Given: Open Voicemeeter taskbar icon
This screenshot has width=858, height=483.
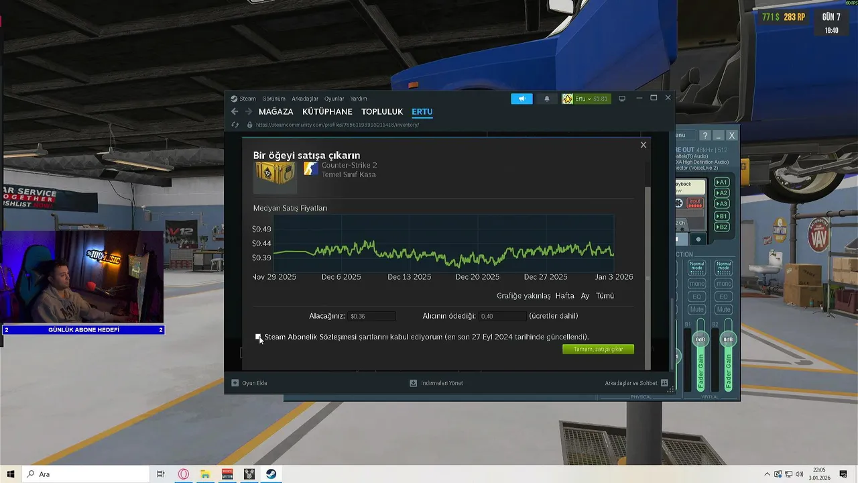Looking at the screenshot, I should pos(227,474).
